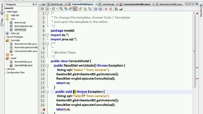203x114 pixels.
Task: Start macro recording with red circle icon
Action: tap(106, 9)
